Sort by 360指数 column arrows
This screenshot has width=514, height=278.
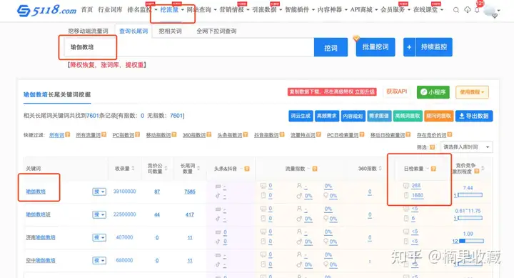tap(381, 169)
